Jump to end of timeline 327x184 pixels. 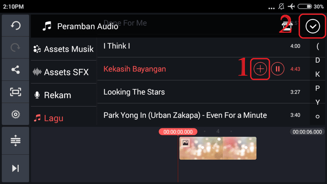click(x=15, y=168)
